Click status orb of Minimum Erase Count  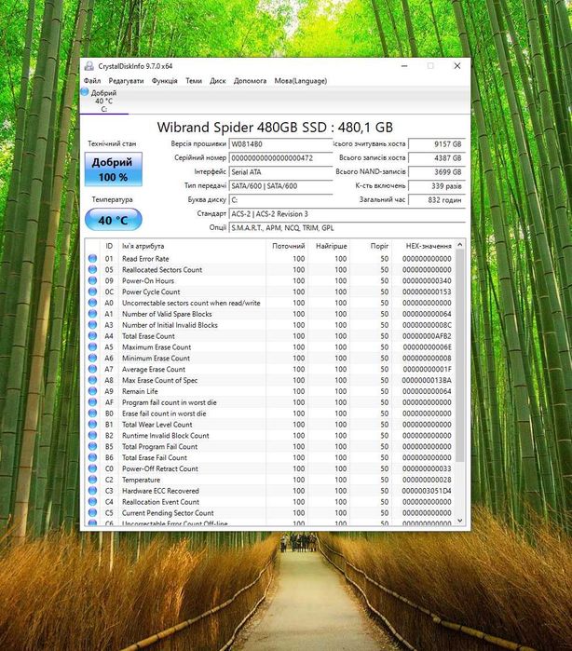coord(92,358)
